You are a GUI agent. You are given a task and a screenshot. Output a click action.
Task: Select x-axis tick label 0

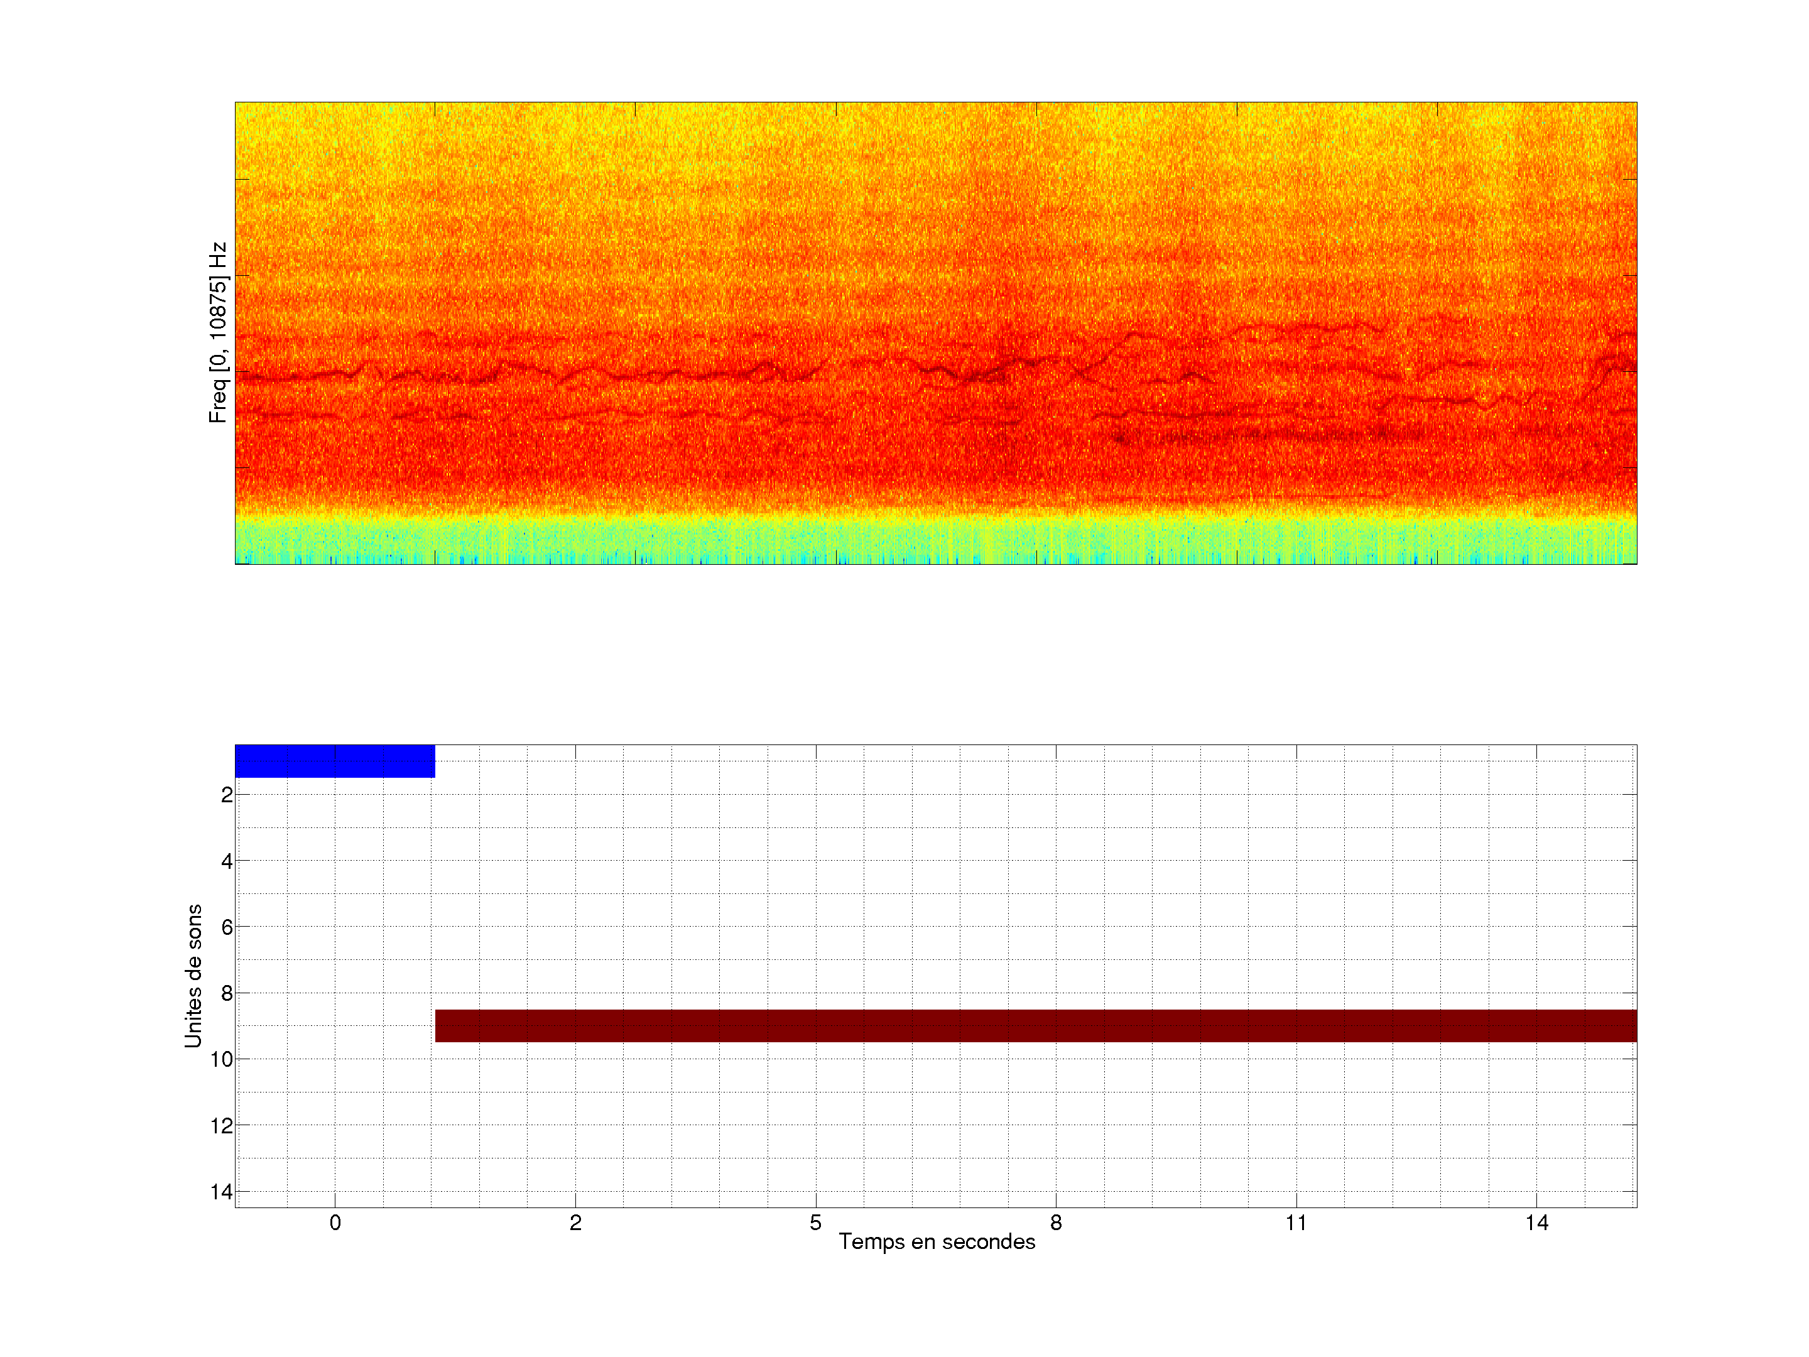[335, 1223]
